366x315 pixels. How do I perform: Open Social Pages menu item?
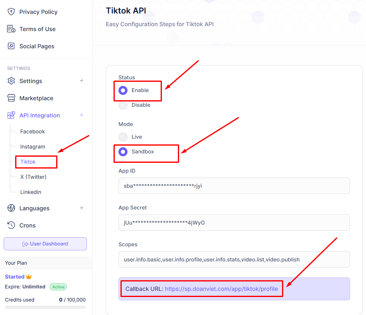36,46
